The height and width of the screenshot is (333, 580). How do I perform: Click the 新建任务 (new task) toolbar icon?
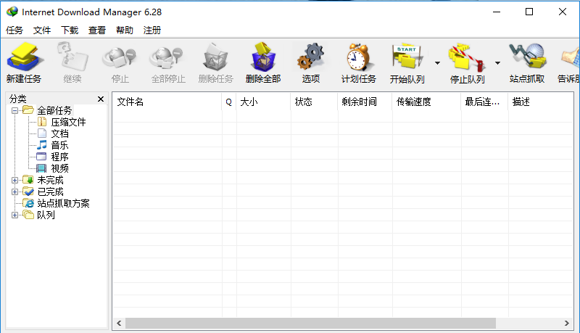[24, 62]
